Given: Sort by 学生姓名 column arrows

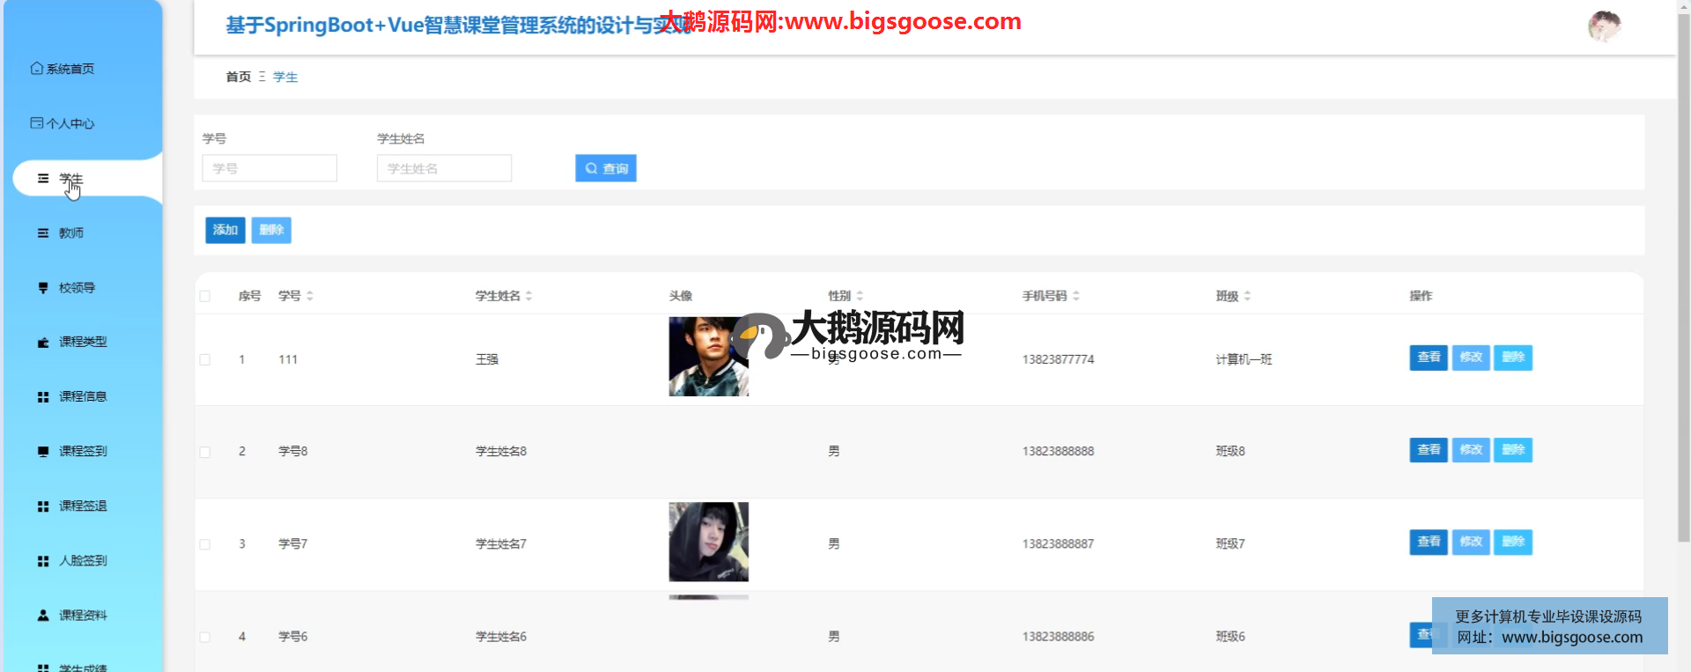Looking at the screenshot, I should point(529,297).
